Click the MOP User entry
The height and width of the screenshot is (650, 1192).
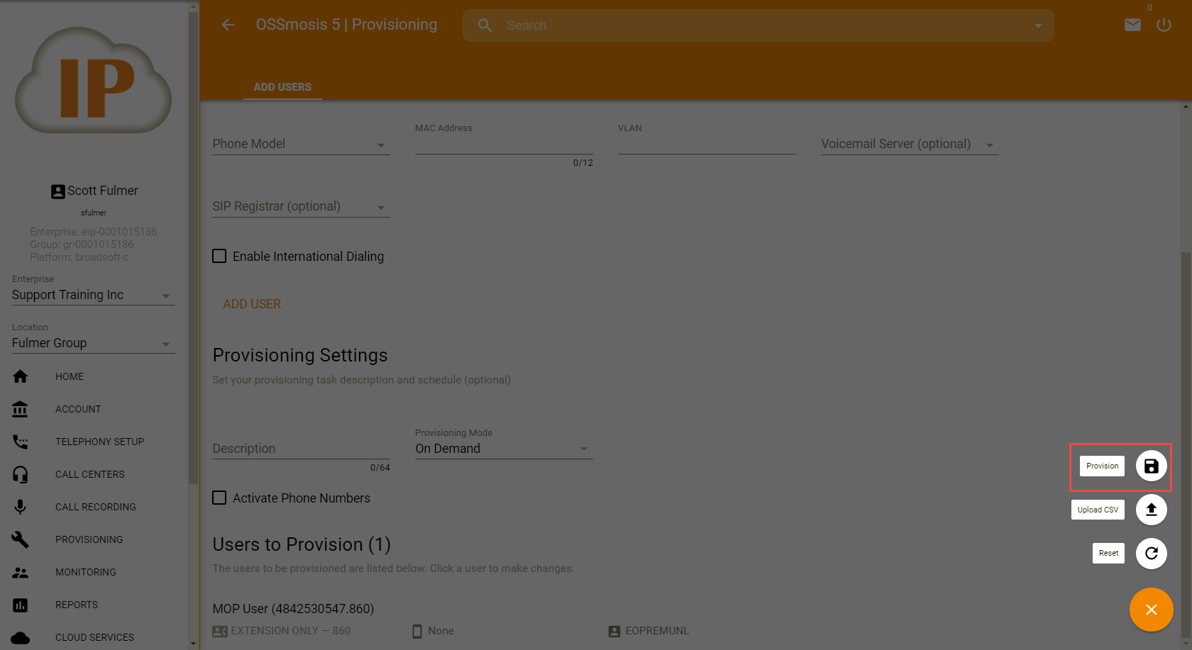click(293, 609)
